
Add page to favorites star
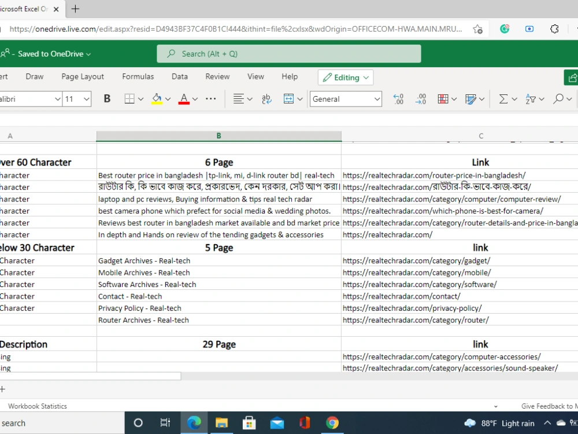[x=478, y=29]
